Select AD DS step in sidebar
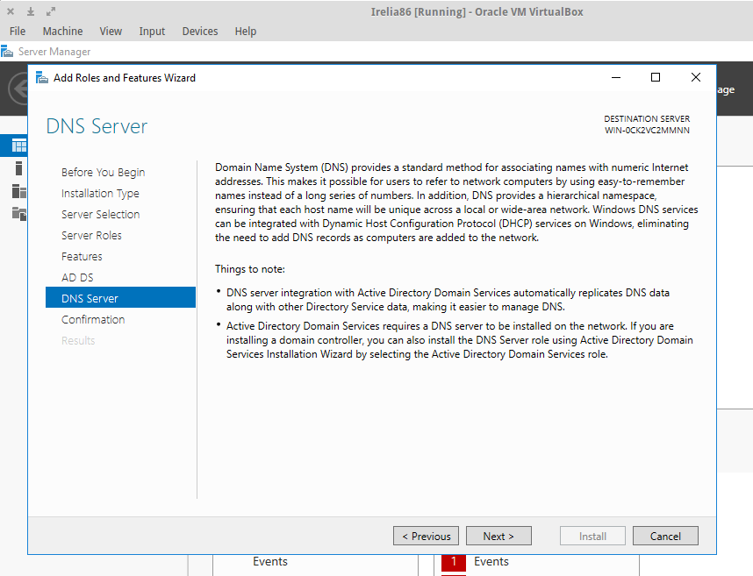 [77, 278]
